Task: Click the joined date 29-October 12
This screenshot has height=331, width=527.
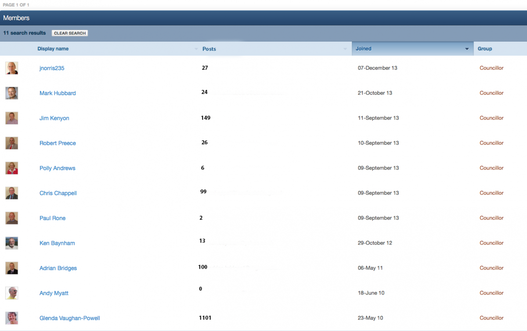Action: tap(375, 243)
